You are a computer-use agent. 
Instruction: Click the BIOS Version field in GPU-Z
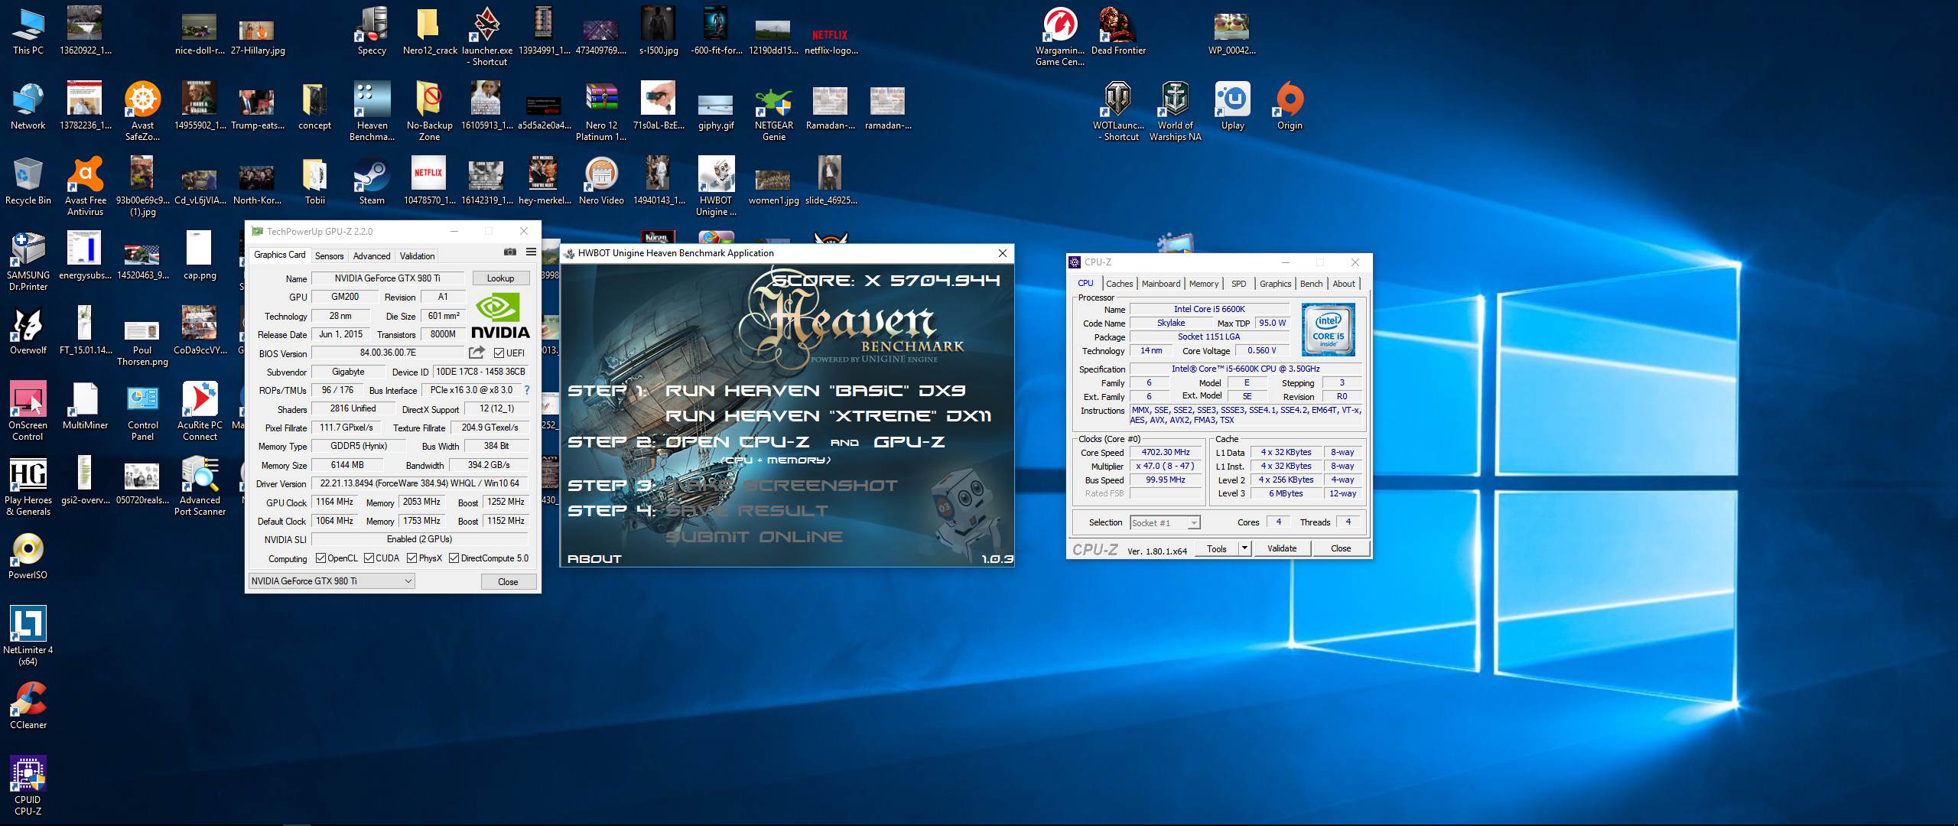pos(388,353)
